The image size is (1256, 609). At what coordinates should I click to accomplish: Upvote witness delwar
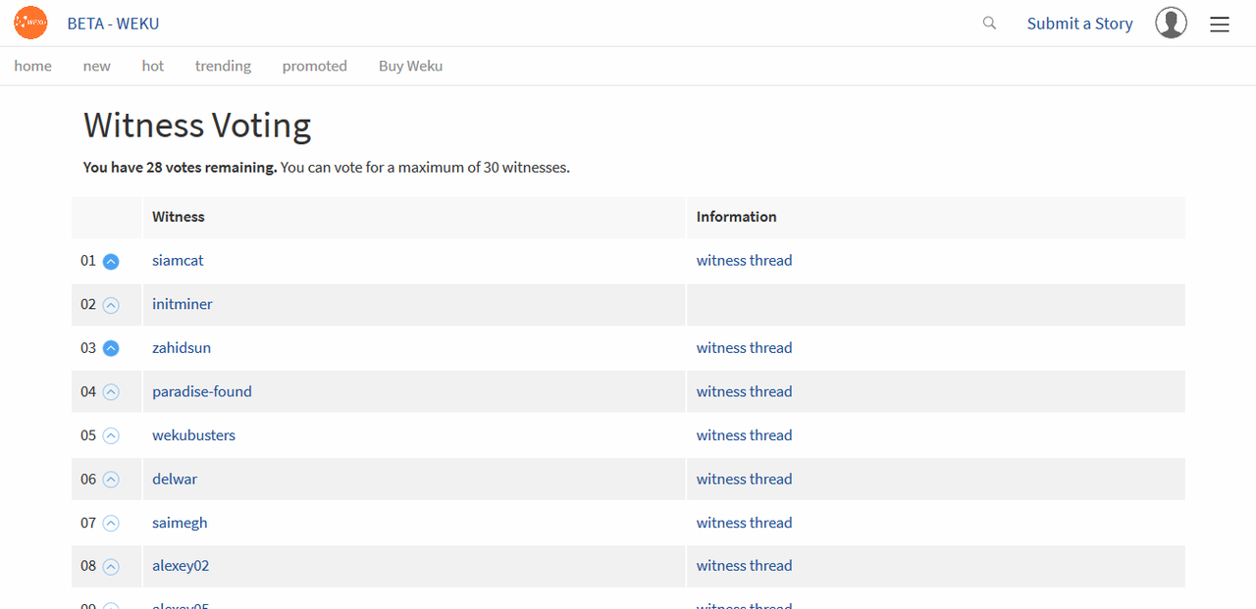[111, 480]
